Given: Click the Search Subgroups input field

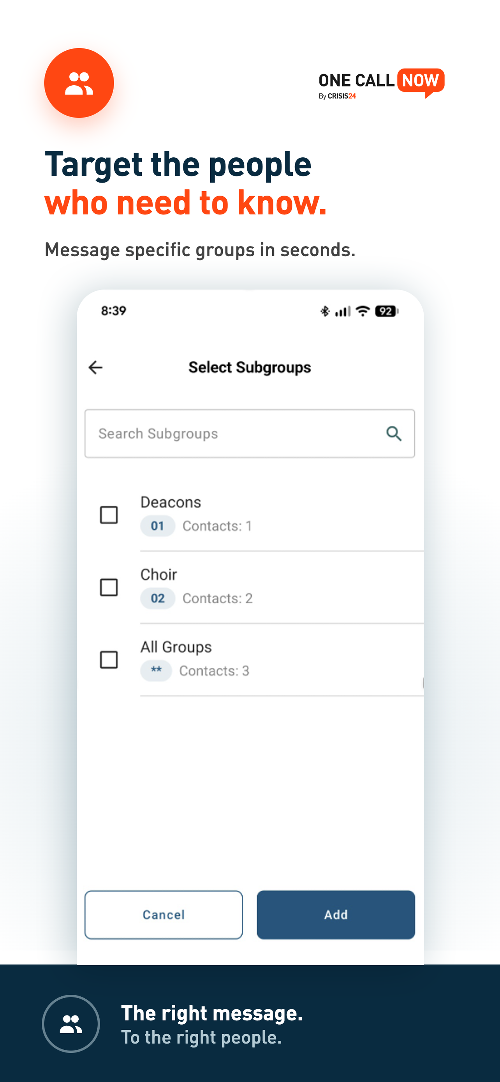Looking at the screenshot, I should pyautogui.click(x=250, y=434).
